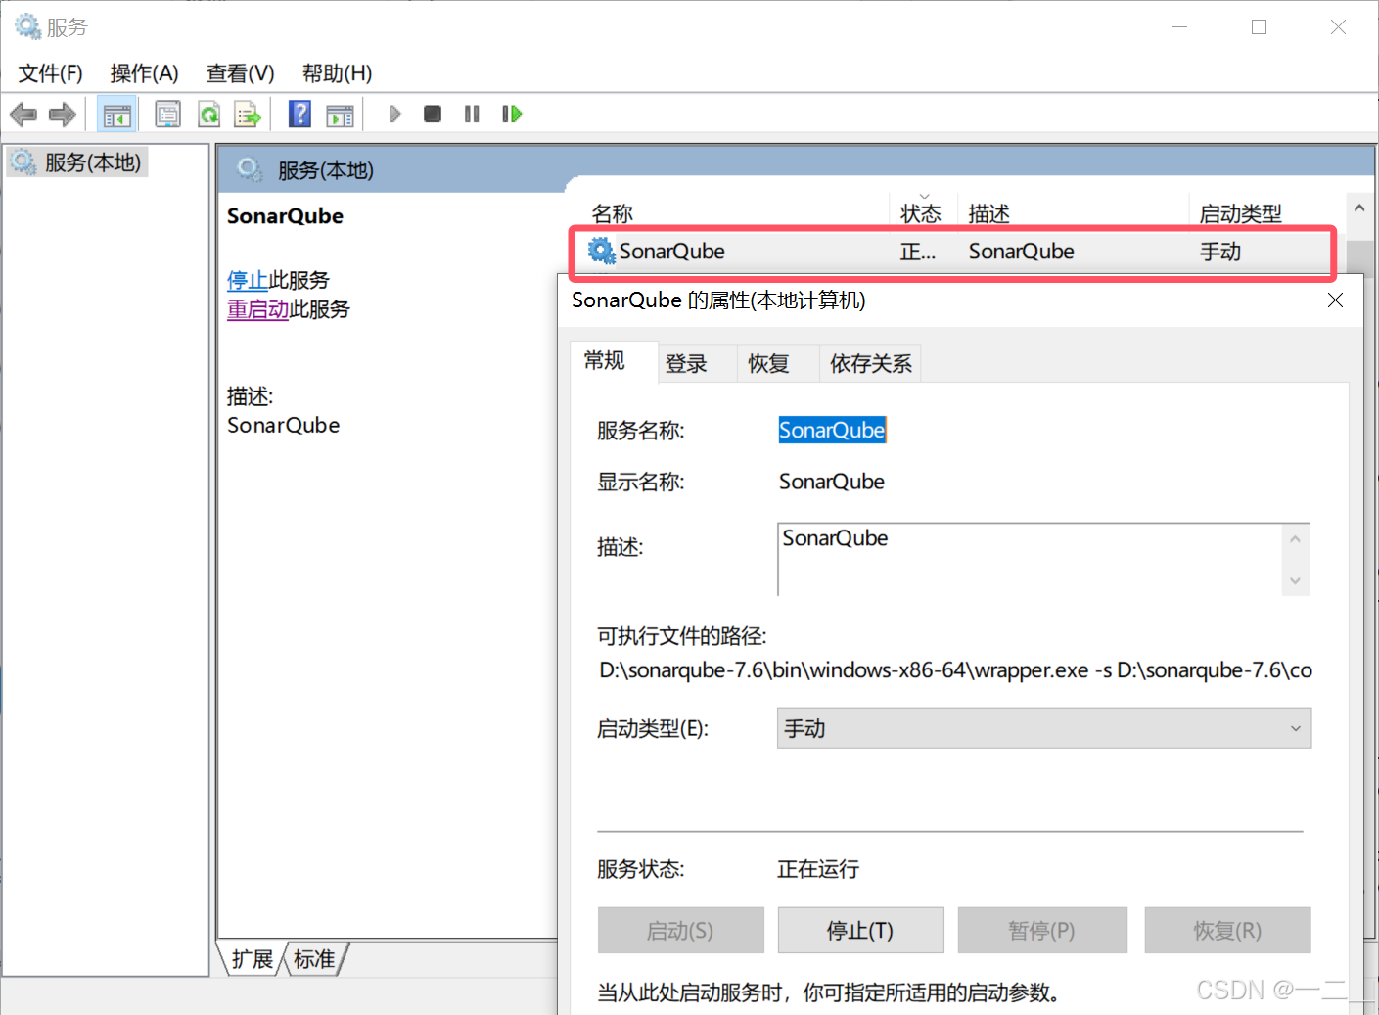Image resolution: width=1379 pixels, height=1015 pixels.
Task: Switch to the 扩展 view tab
Action: 252,959
